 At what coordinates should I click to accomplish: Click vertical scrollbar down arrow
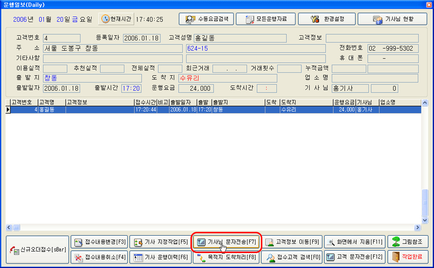tap(425, 220)
